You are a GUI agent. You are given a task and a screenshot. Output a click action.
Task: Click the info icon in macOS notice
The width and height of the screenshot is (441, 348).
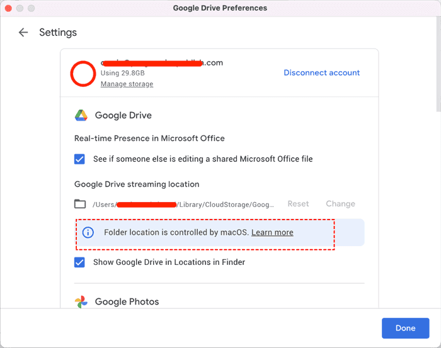tap(89, 232)
